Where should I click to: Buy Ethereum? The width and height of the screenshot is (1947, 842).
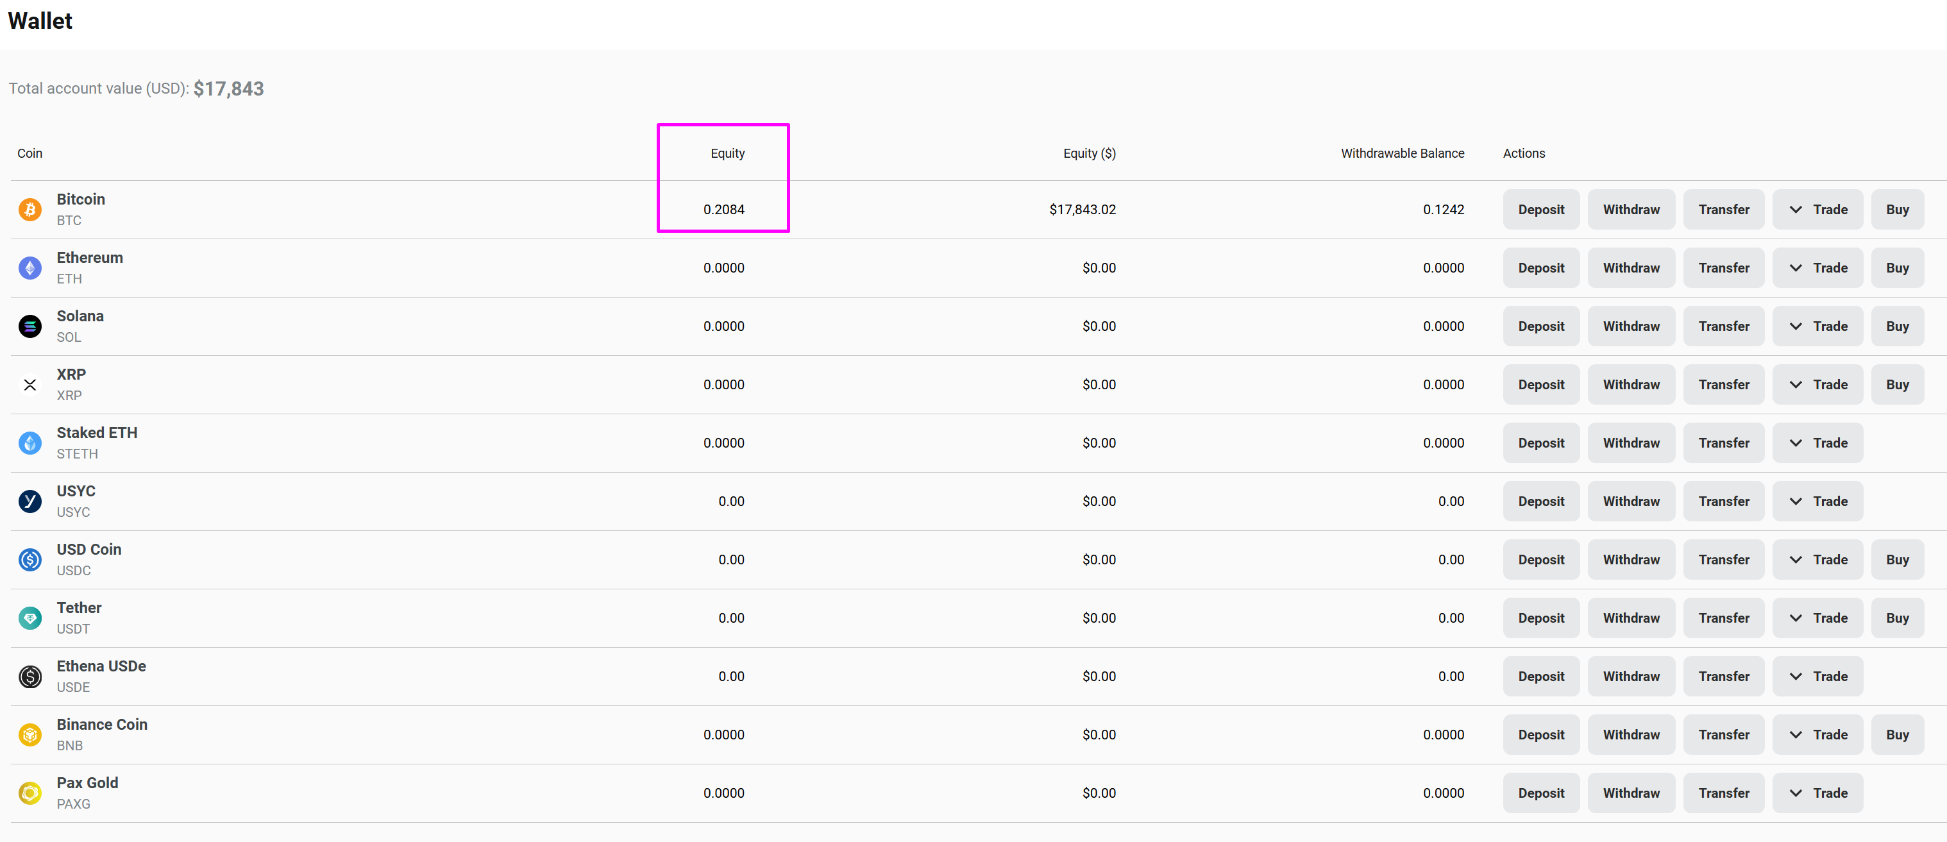pyautogui.click(x=1897, y=267)
